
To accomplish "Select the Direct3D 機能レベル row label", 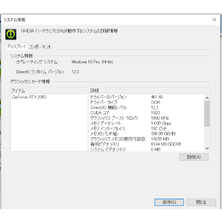I will (109, 108).
